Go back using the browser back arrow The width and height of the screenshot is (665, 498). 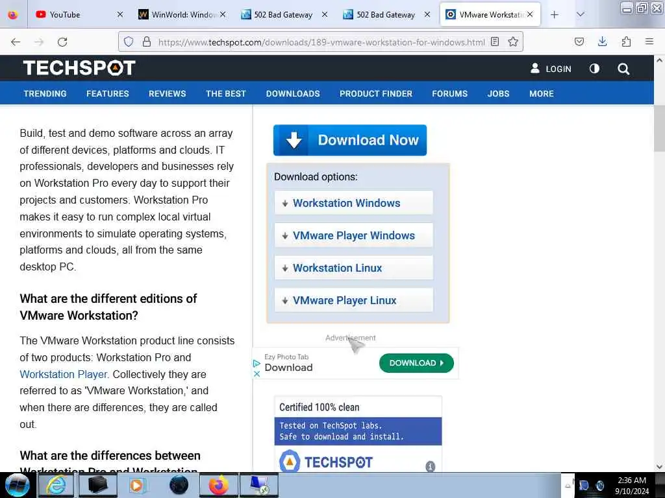coord(16,42)
